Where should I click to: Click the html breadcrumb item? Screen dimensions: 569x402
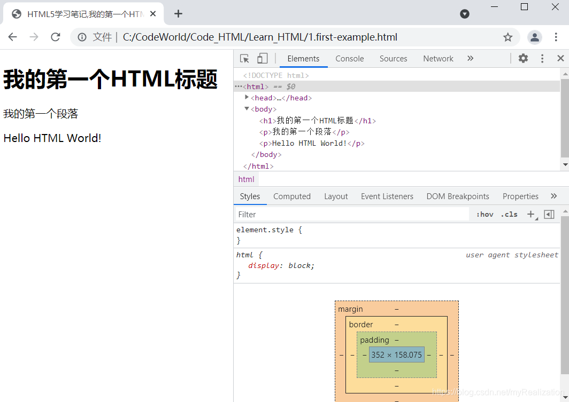[x=247, y=179]
